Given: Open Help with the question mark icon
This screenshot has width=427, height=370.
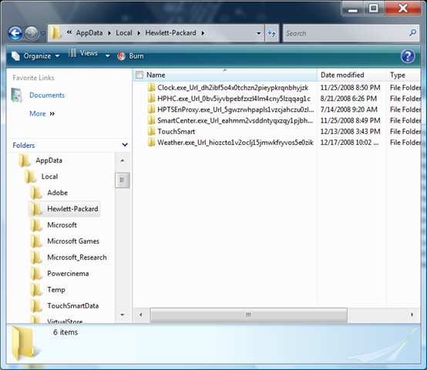Looking at the screenshot, I should pyautogui.click(x=408, y=56).
